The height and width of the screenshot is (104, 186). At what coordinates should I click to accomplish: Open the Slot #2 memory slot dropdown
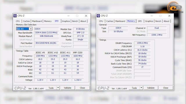click(x=31, y=29)
